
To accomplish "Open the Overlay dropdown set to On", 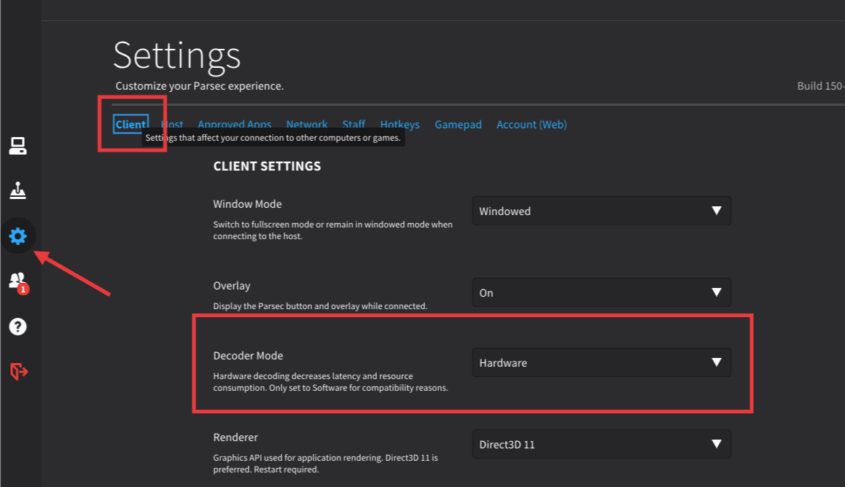I will 601,292.
